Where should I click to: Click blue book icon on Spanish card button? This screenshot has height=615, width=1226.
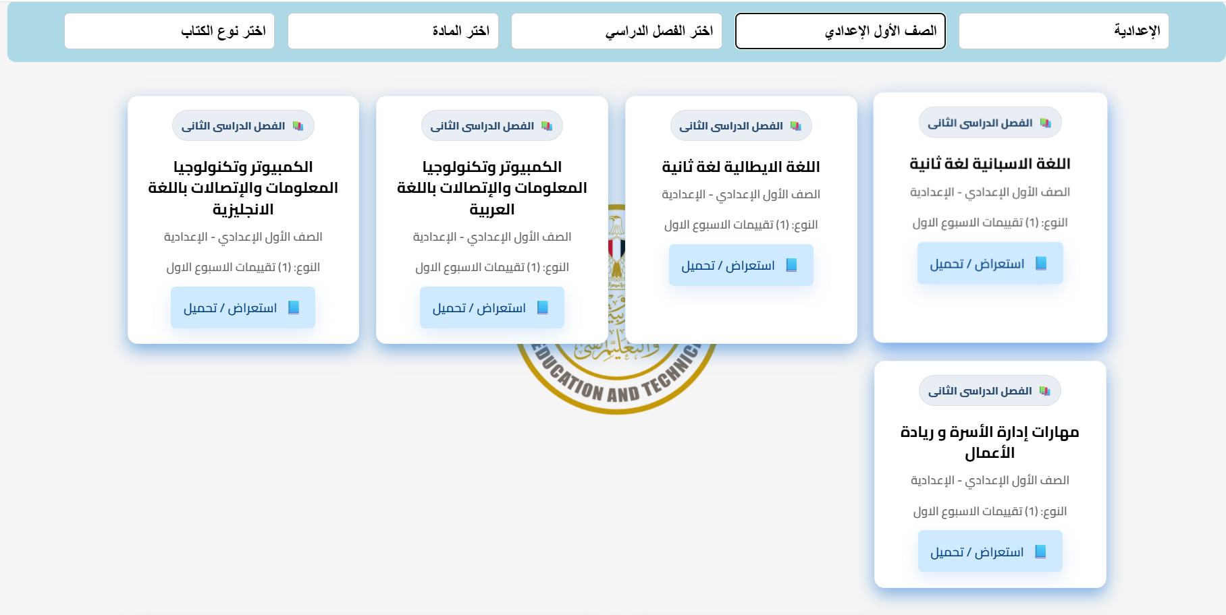pyautogui.click(x=1041, y=264)
